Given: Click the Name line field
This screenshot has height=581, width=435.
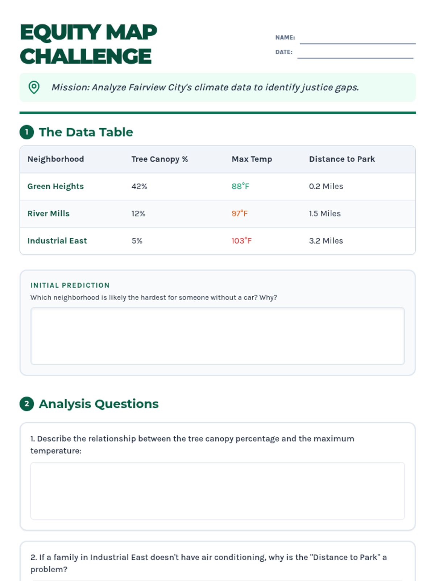Looking at the screenshot, I should pos(357,38).
